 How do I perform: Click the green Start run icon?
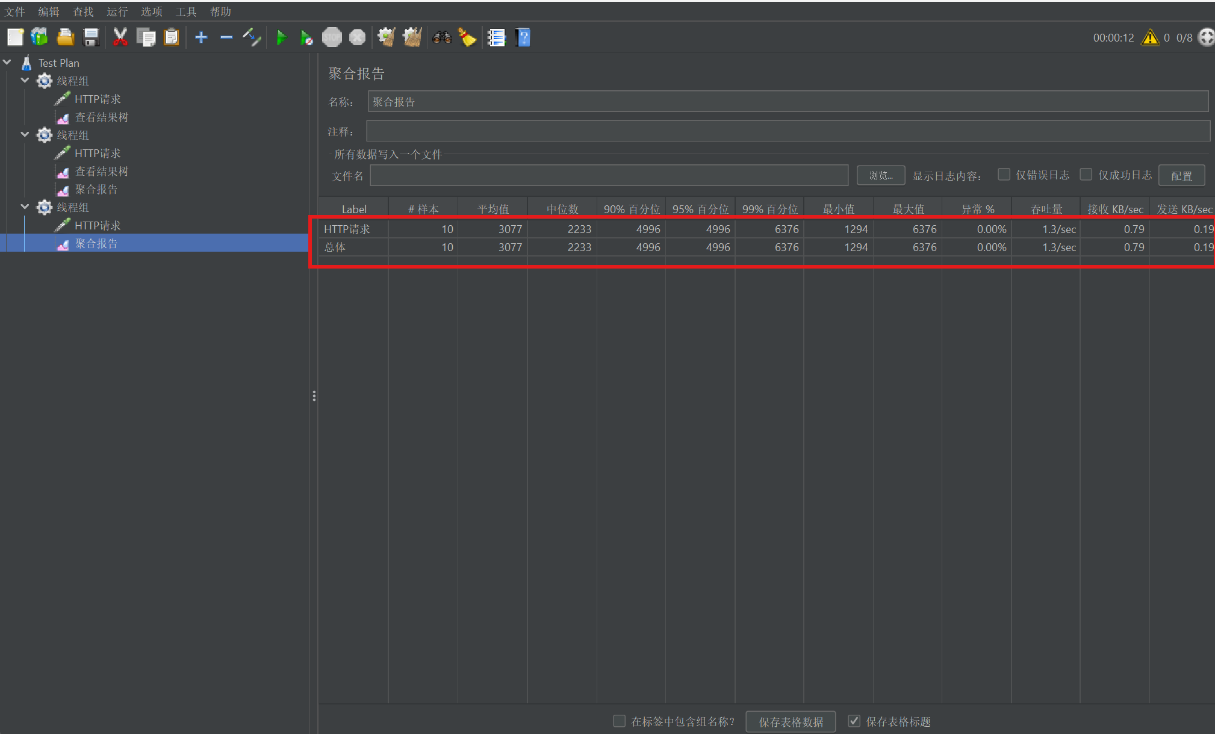point(281,38)
